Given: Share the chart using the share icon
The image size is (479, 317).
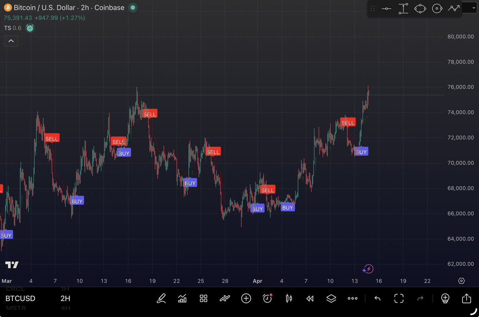Looking at the screenshot, I should click(466, 298).
